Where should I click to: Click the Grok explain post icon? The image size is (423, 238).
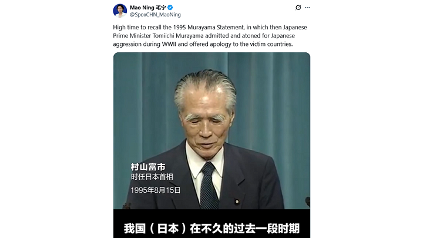tap(298, 8)
